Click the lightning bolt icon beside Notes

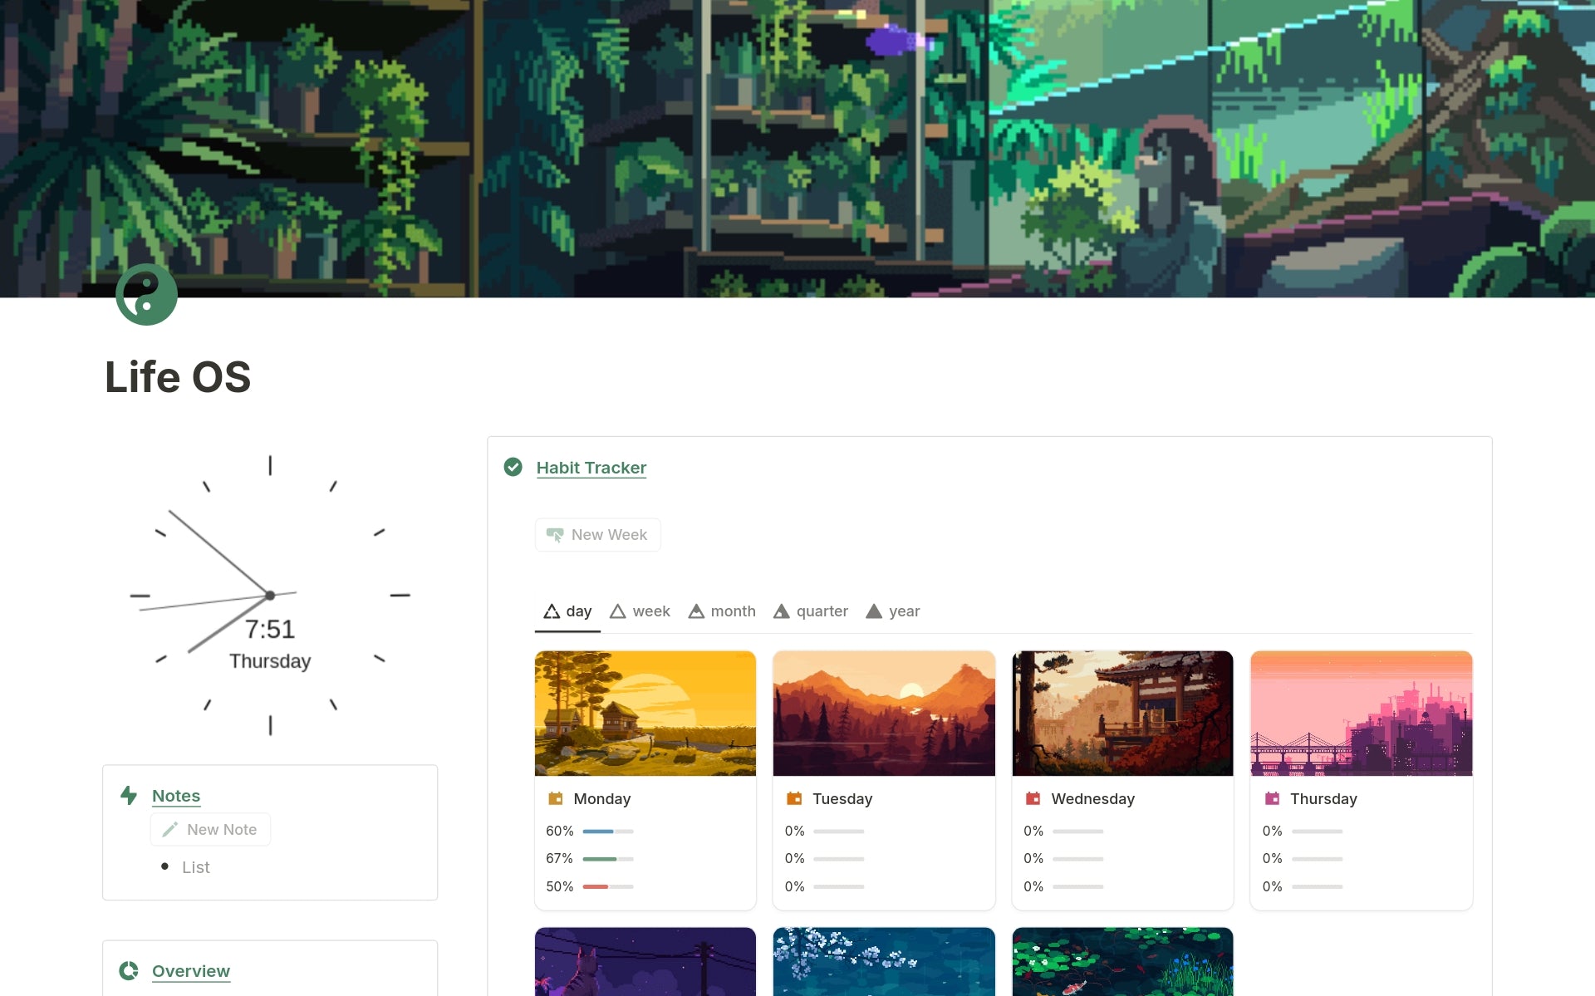click(x=129, y=795)
